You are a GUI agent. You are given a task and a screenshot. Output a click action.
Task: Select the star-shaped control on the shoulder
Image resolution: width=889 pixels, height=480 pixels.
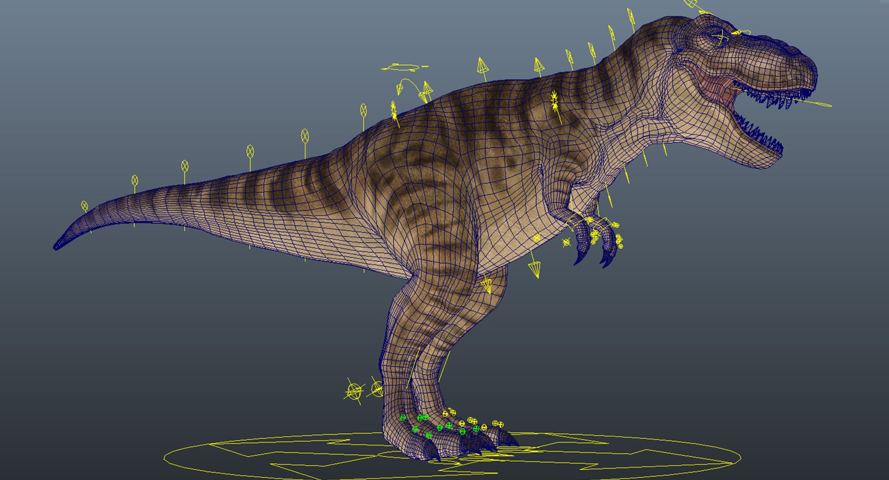[555, 101]
